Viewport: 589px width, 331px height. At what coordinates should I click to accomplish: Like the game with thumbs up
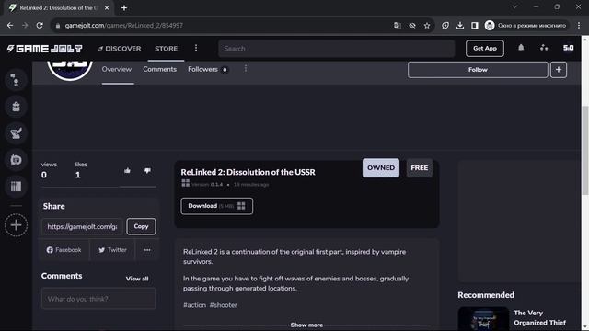(x=127, y=171)
